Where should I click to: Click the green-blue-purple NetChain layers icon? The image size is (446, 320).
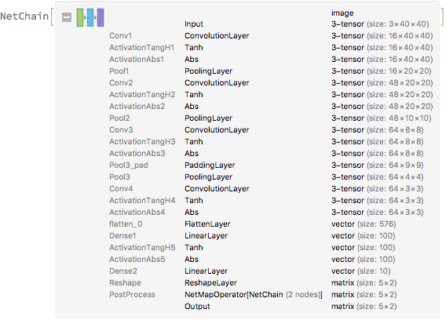[x=90, y=17]
